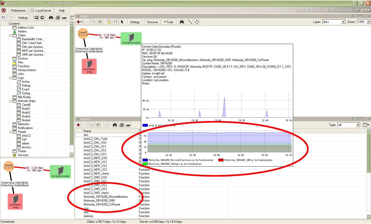
Task: Toggle the Local Server button
Action: [41, 10]
